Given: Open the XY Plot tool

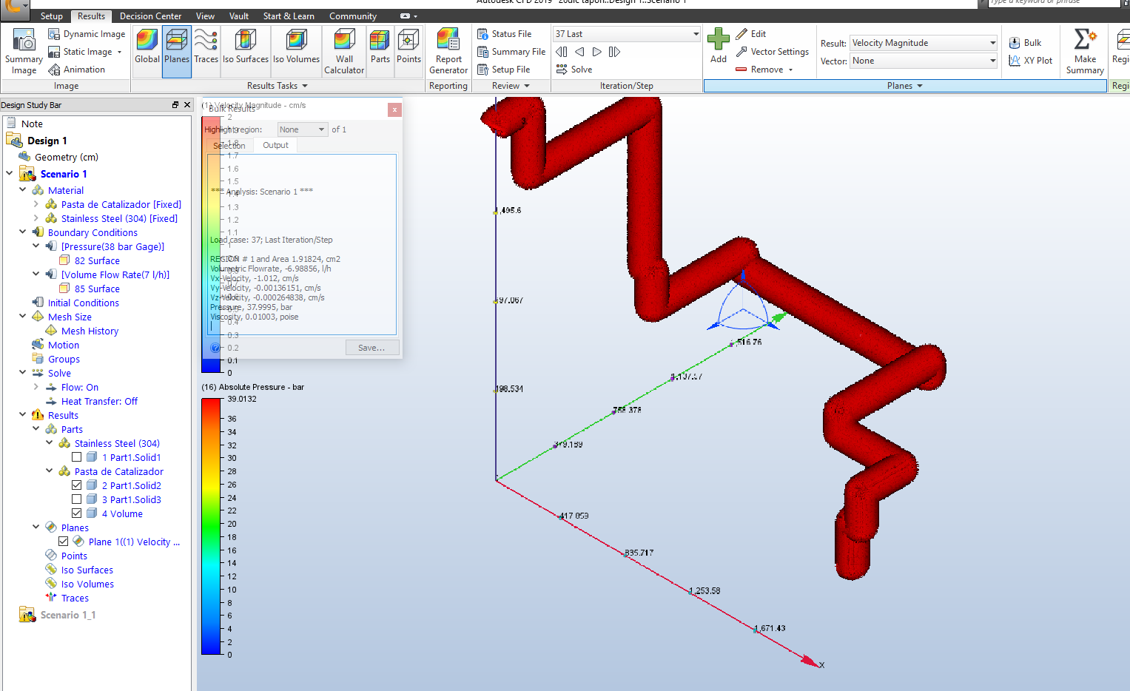Looking at the screenshot, I should pos(1030,61).
